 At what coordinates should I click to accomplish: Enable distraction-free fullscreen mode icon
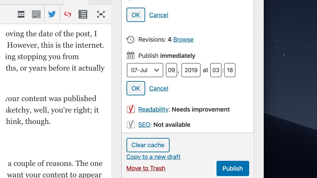101,14
